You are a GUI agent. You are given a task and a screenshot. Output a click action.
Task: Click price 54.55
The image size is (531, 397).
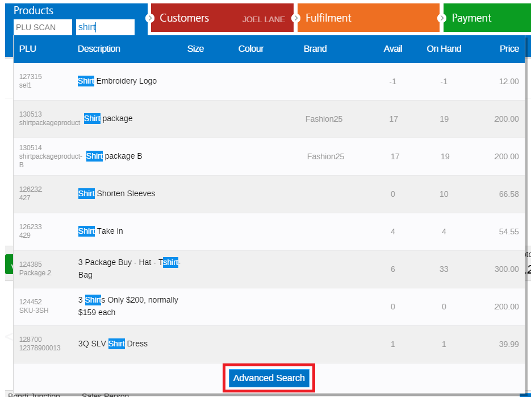click(509, 232)
